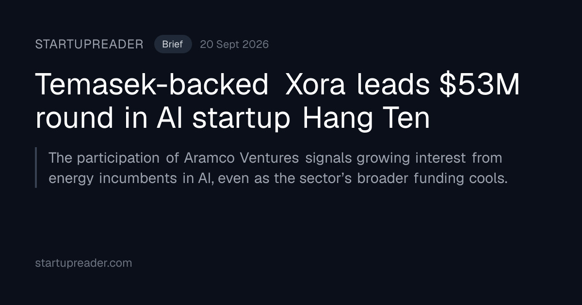Click Xora in the headline
The width and height of the screenshot is (582, 305).
315,85
